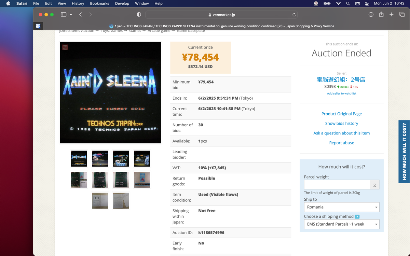This screenshot has height=256, width=410.
Task: Open the Edit menu
Action: (x=49, y=3)
